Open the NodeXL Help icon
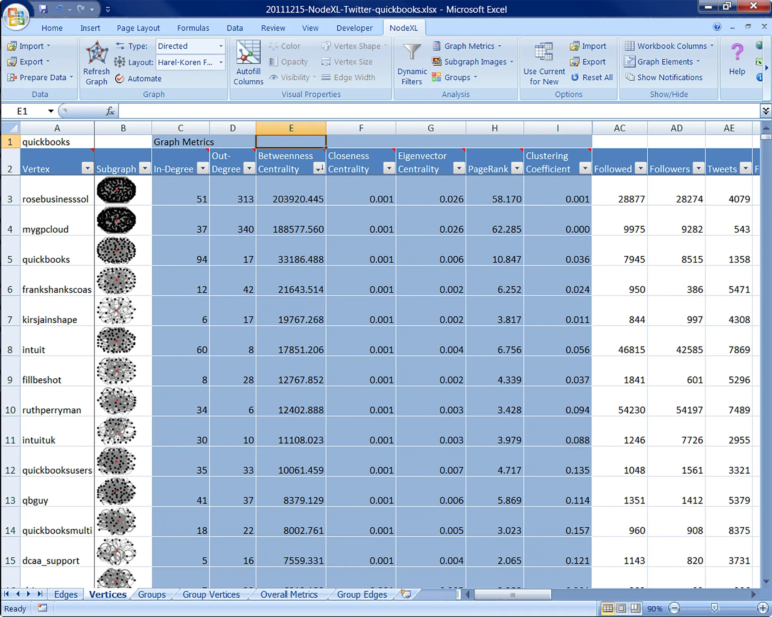Image resolution: width=772 pixels, height=617 pixels. (x=737, y=59)
